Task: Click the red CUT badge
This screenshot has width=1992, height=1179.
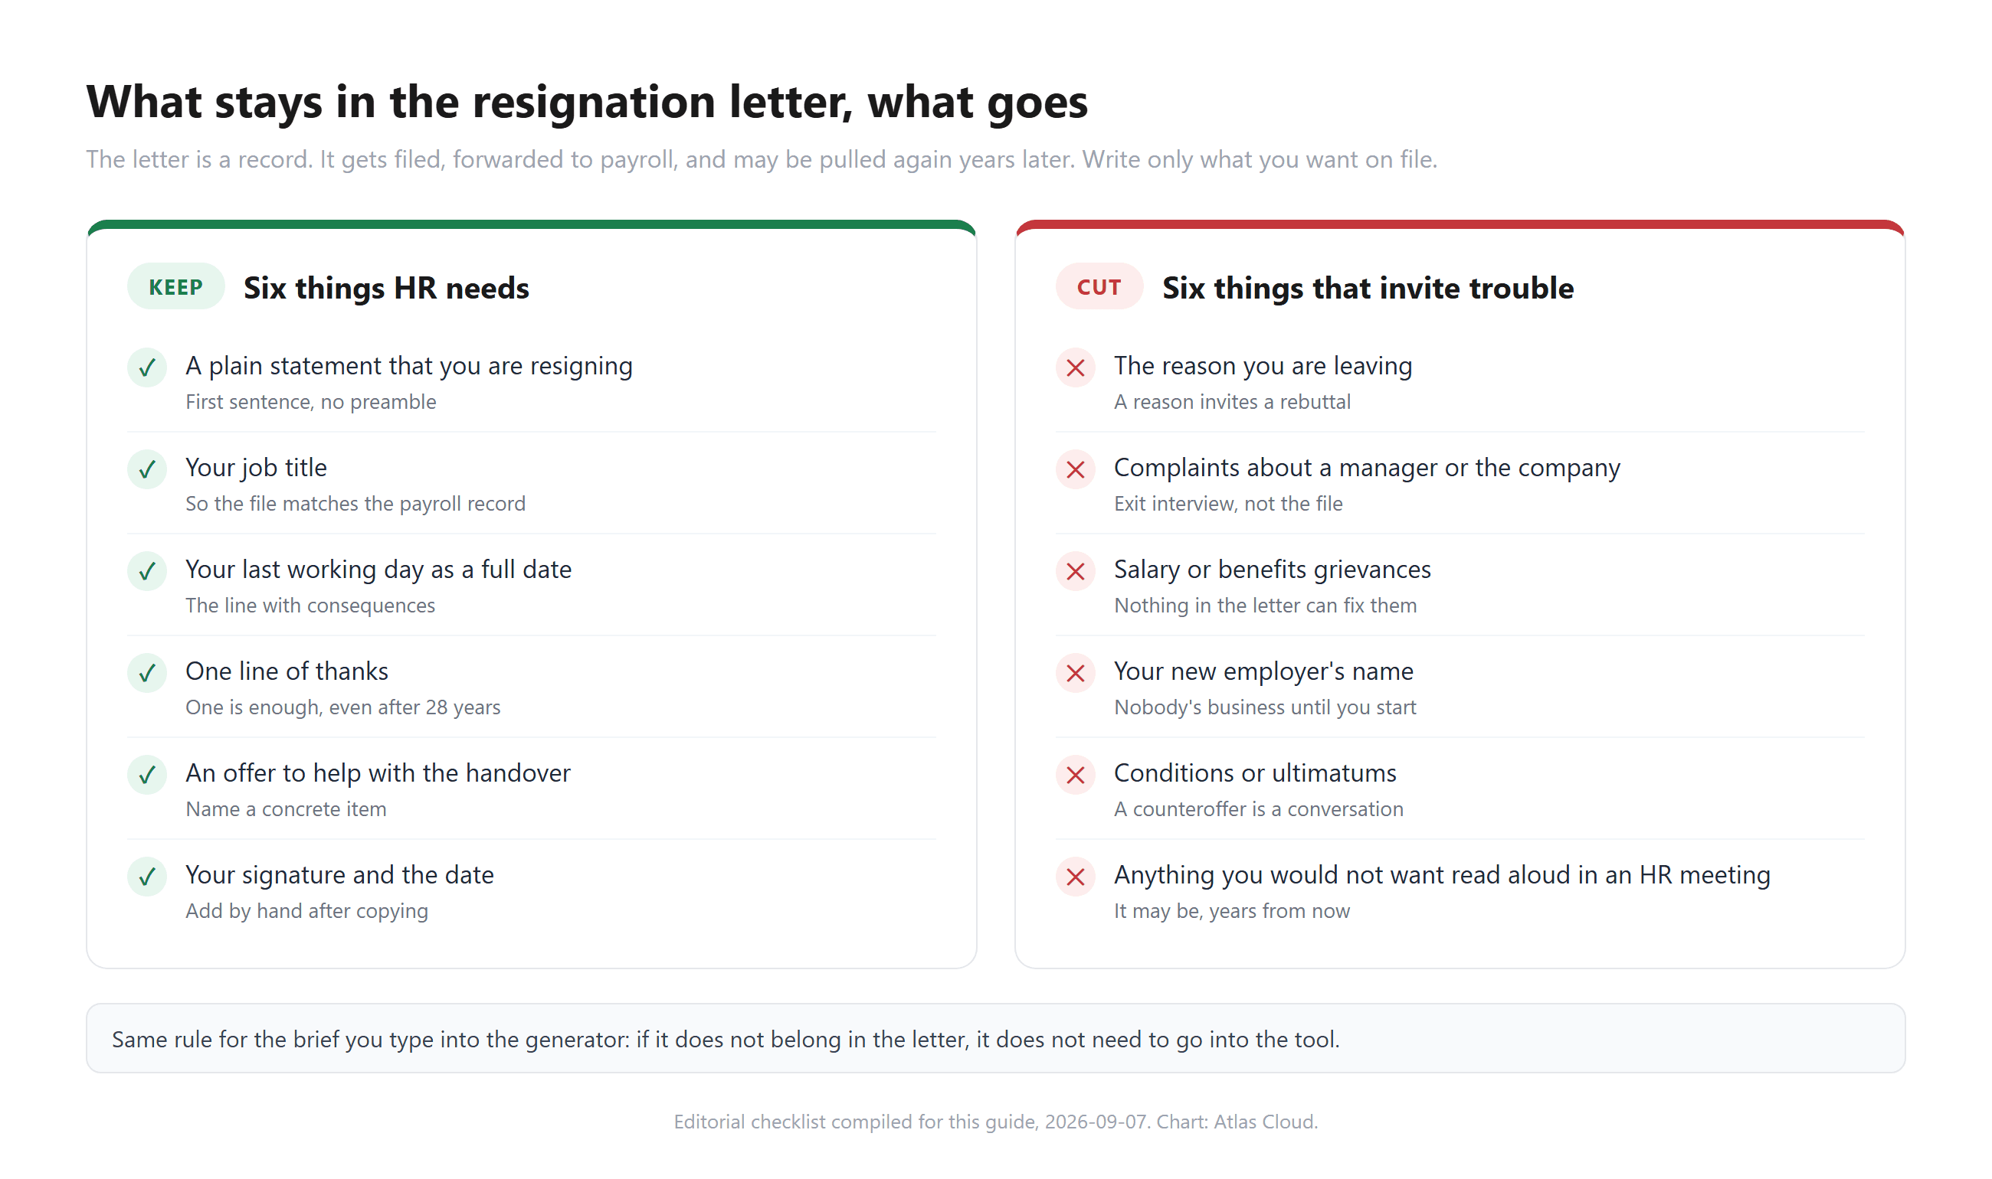Action: tap(1099, 287)
